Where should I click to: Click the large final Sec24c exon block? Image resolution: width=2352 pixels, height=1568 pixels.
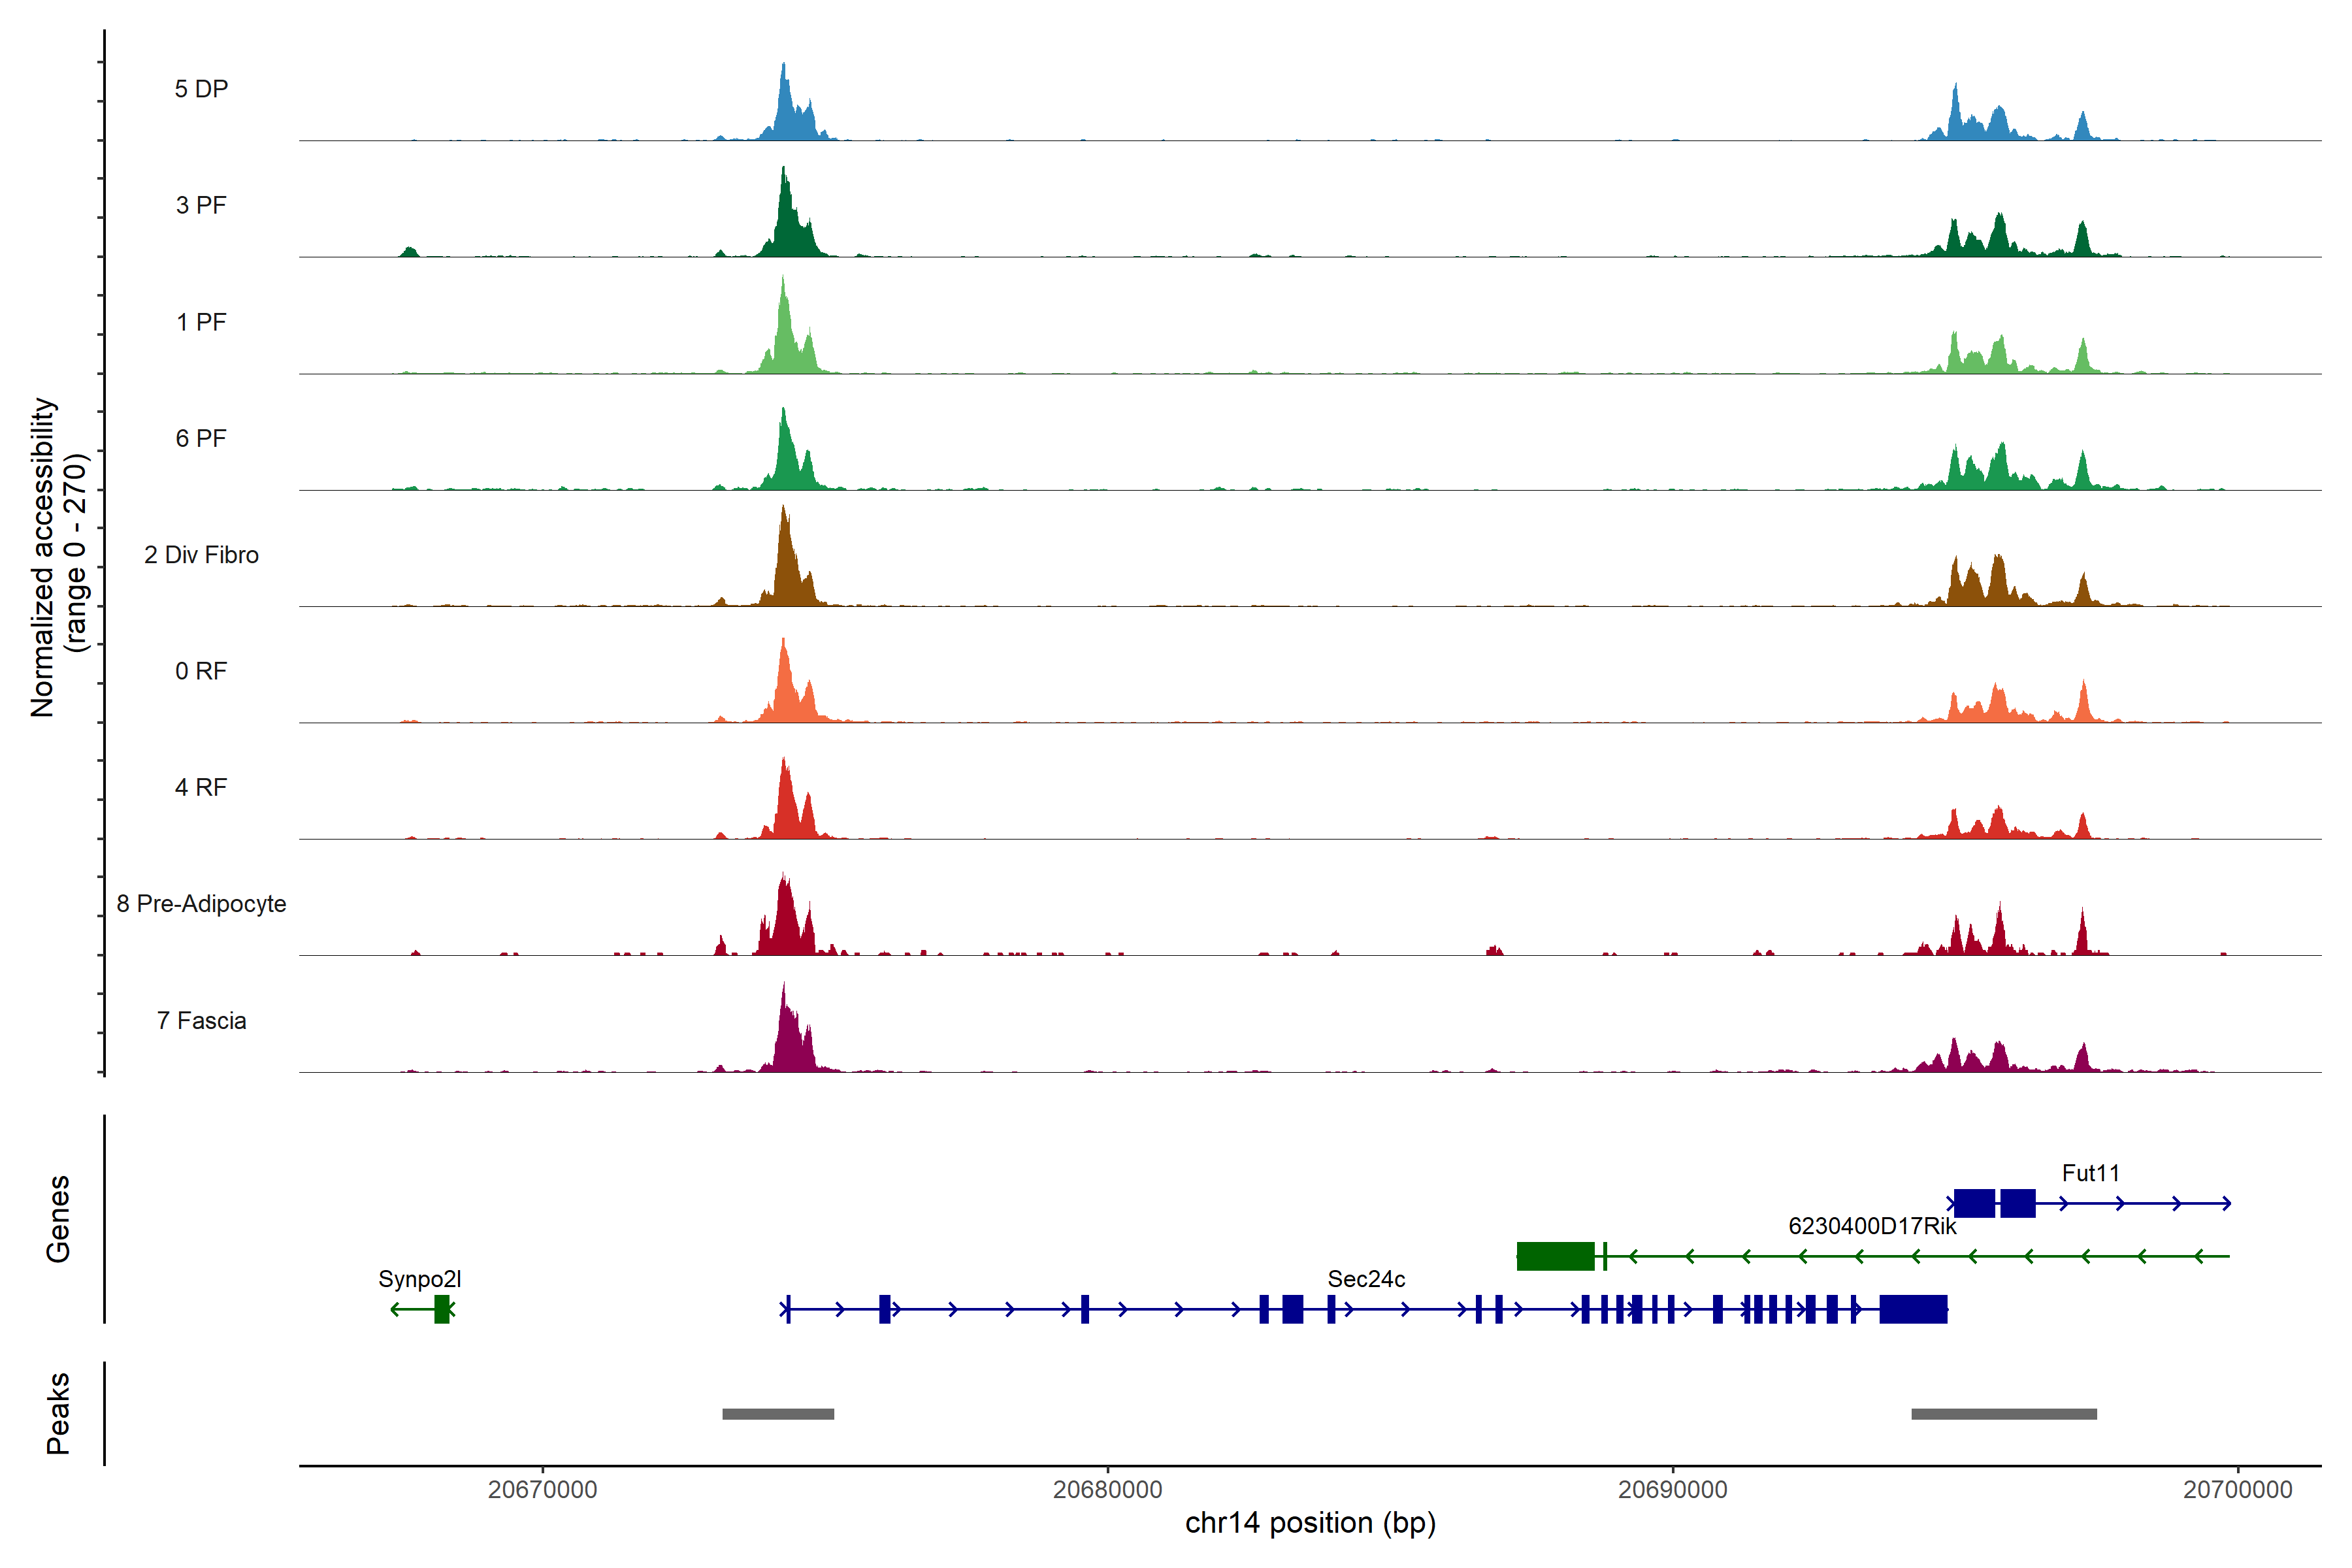pyautogui.click(x=1913, y=1309)
